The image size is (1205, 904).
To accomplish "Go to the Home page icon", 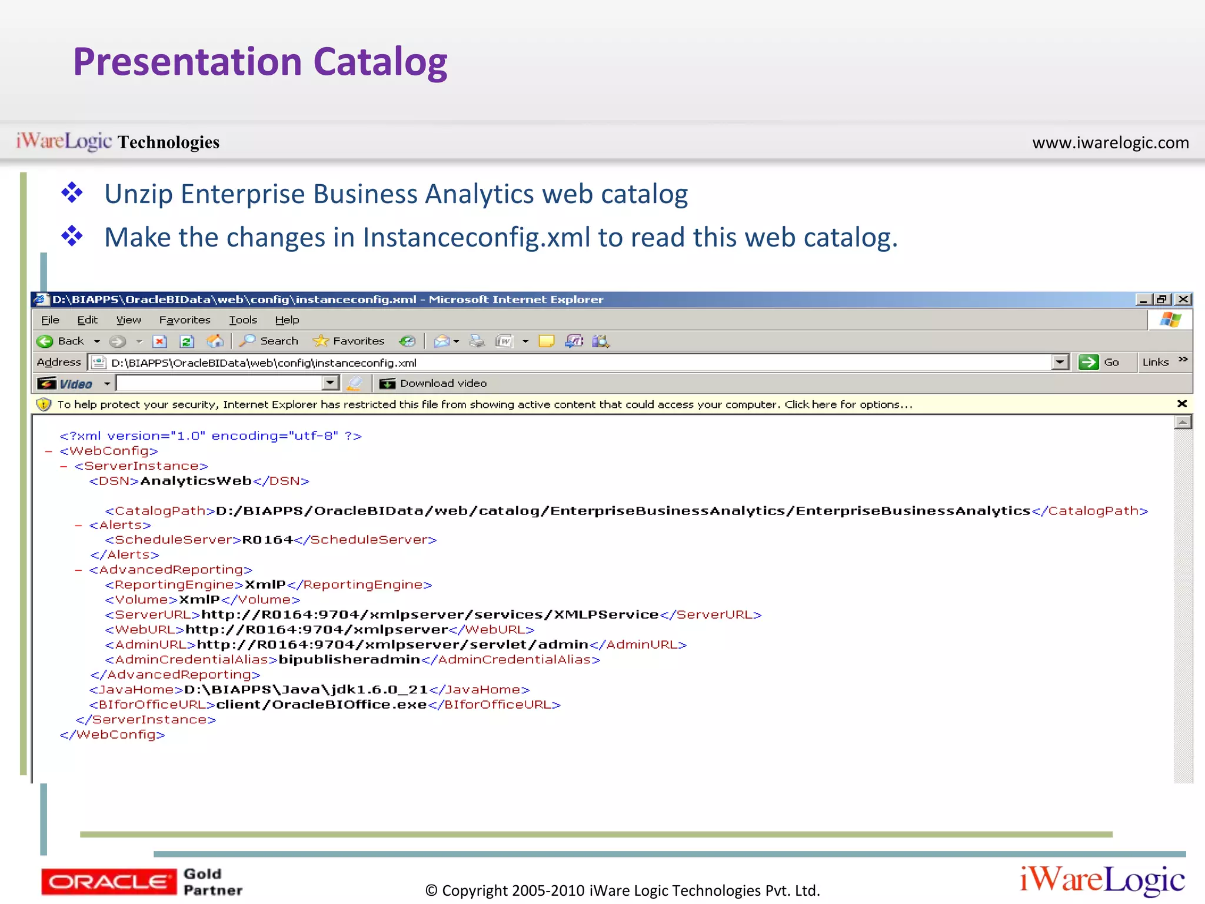I will [x=215, y=341].
